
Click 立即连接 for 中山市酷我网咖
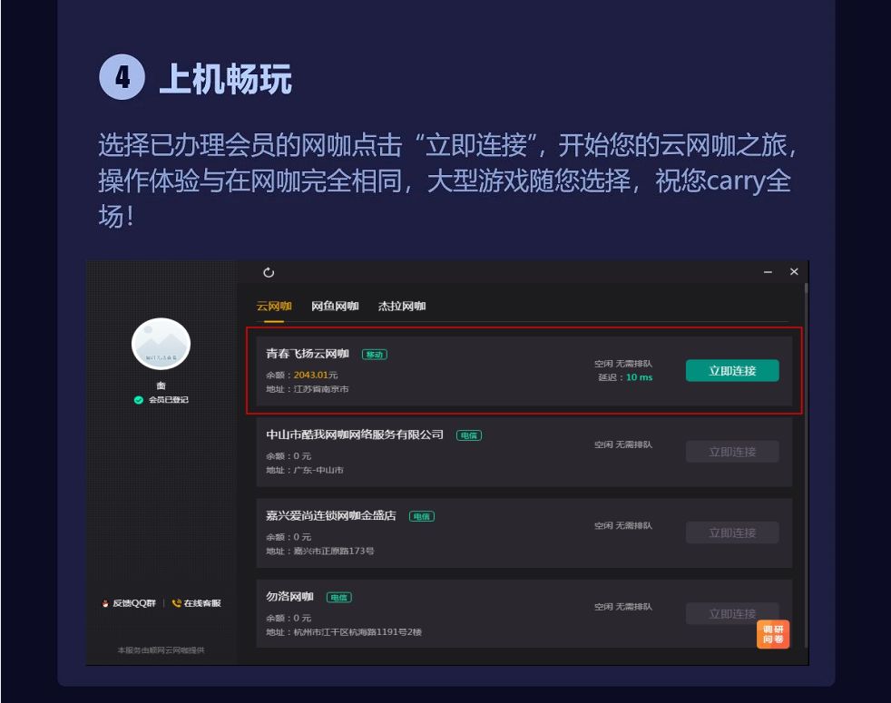pyautogui.click(x=732, y=452)
